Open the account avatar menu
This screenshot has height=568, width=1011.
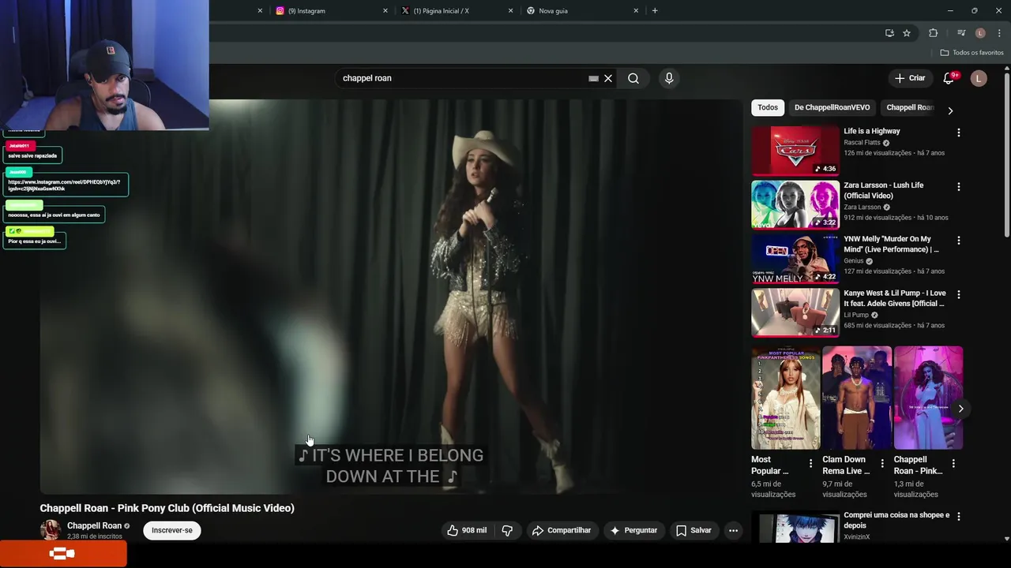pyautogui.click(x=979, y=78)
